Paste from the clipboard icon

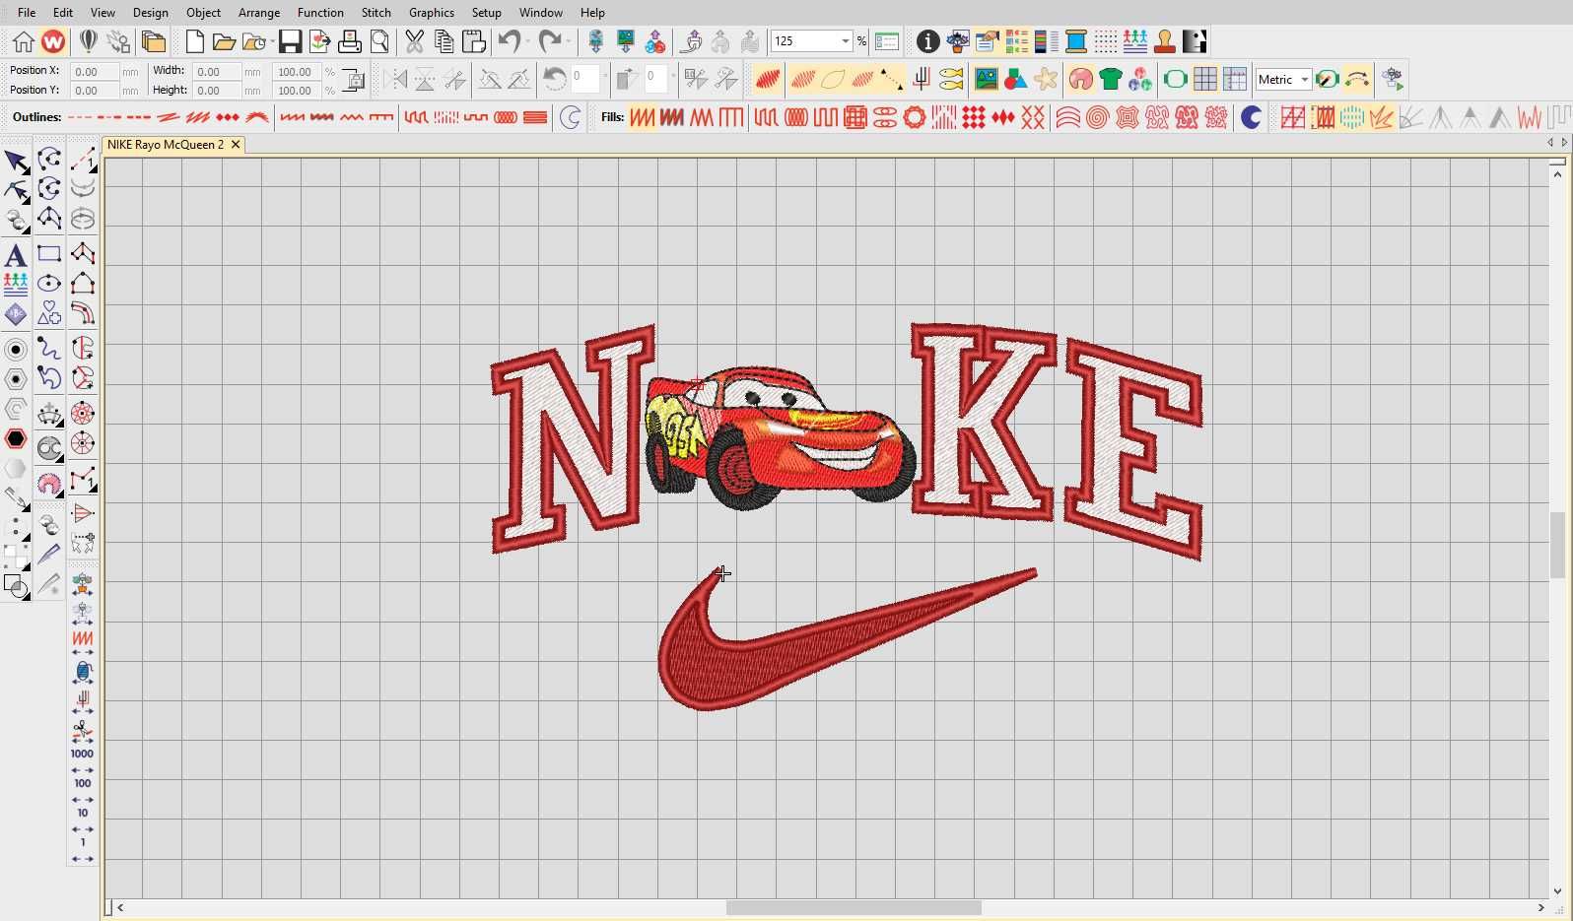pyautogui.click(x=474, y=41)
